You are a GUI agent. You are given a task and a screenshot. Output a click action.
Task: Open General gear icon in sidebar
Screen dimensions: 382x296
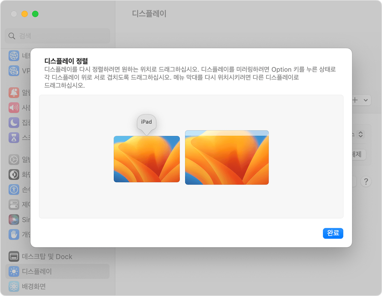coord(14,159)
